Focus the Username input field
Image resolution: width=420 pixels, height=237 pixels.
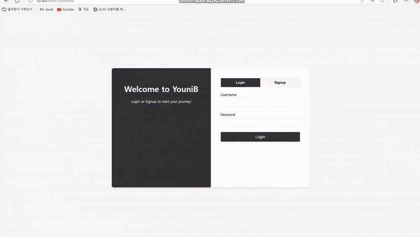coord(263,103)
